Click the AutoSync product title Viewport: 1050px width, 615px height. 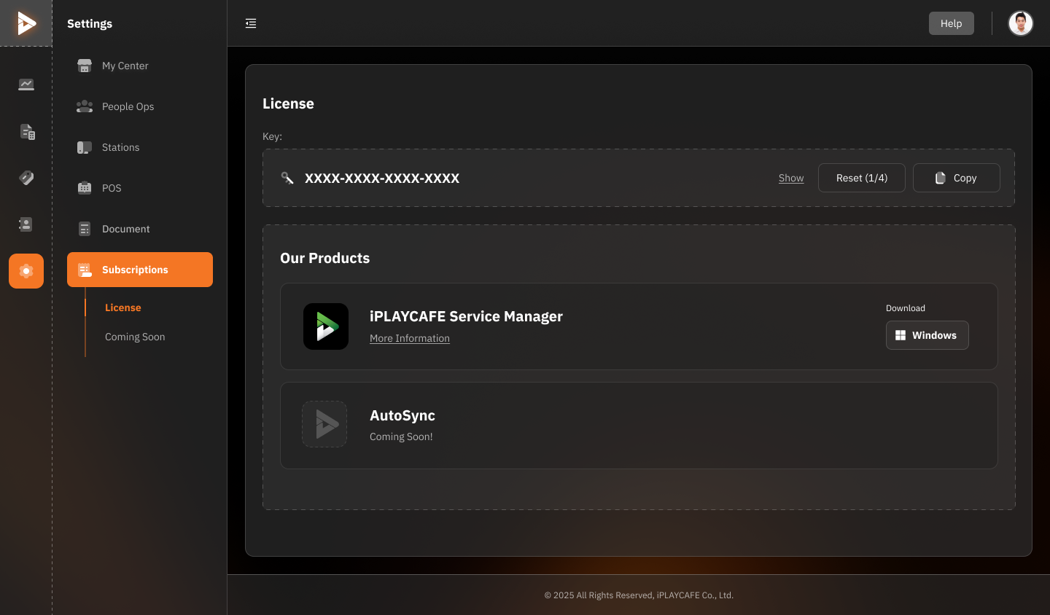402,415
